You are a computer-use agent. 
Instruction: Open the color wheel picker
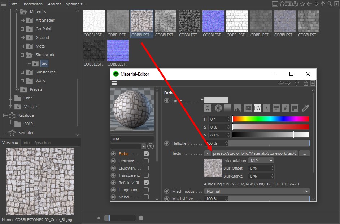click(218, 108)
